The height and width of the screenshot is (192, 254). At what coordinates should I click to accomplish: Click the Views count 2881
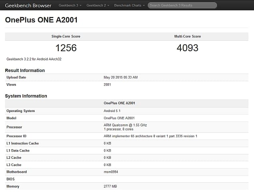(108, 85)
